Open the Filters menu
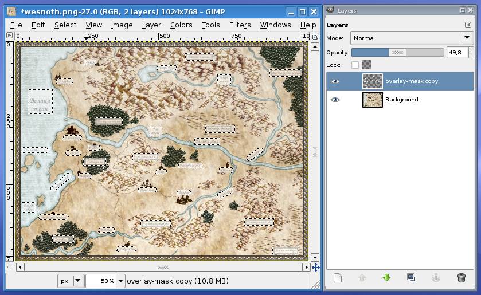Screen dimensions: 481x295 (240, 25)
